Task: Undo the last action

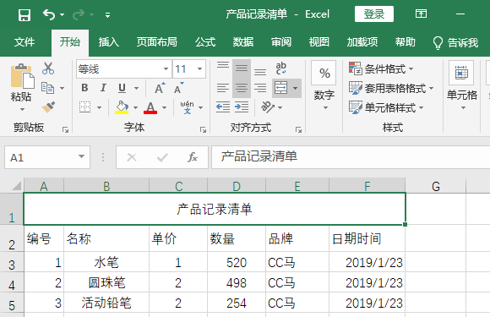Action: (x=49, y=14)
